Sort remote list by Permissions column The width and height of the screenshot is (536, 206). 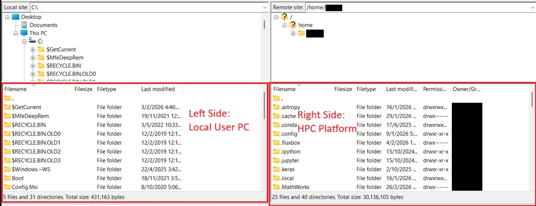pos(436,89)
